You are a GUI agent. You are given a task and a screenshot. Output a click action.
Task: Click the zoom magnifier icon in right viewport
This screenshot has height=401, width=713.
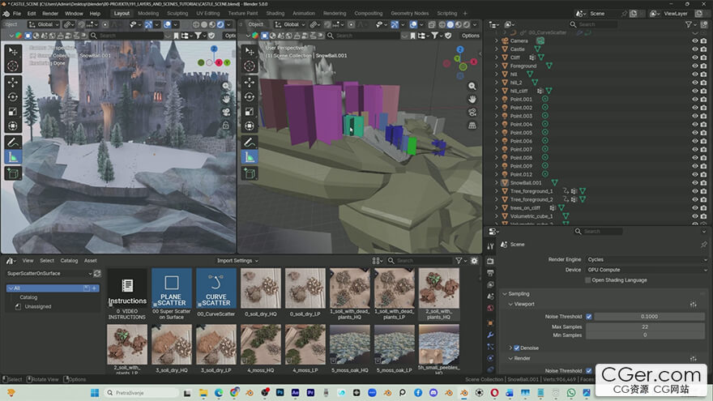472,84
